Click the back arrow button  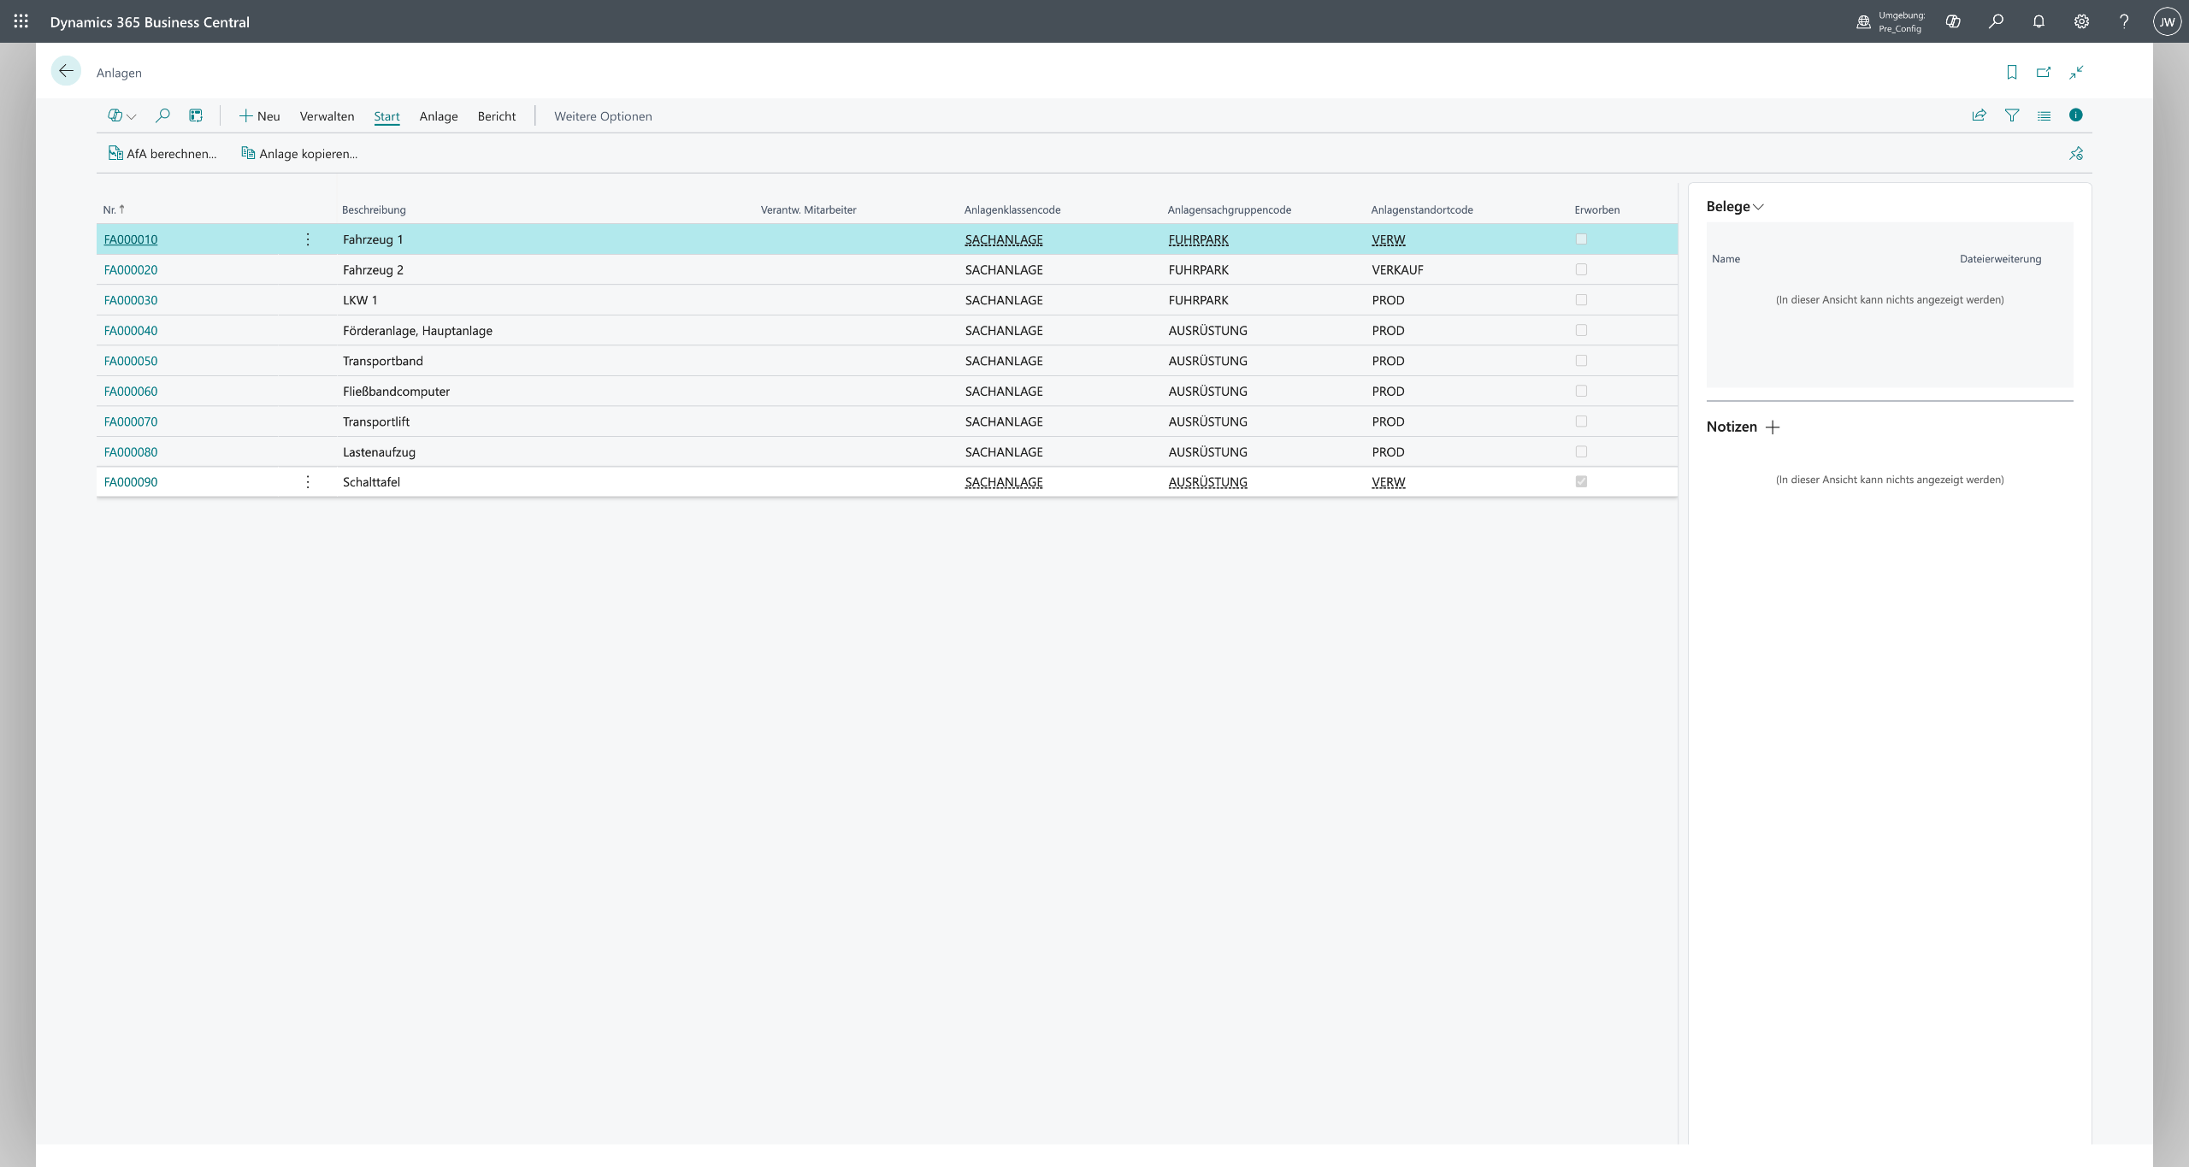[x=66, y=71]
